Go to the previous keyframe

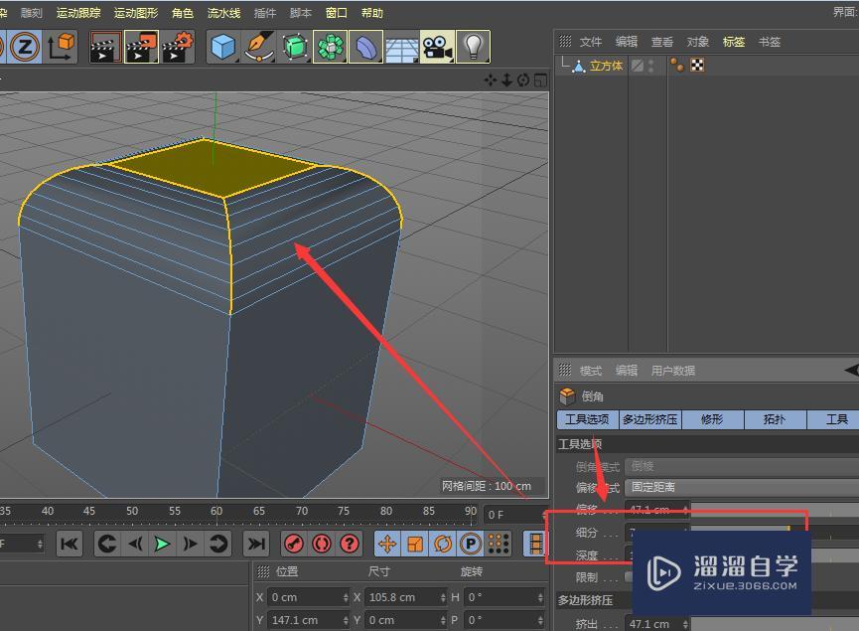pos(107,544)
